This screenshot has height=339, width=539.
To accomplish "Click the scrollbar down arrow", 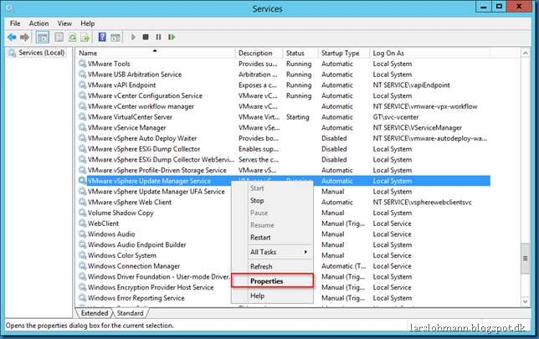I will click(526, 301).
